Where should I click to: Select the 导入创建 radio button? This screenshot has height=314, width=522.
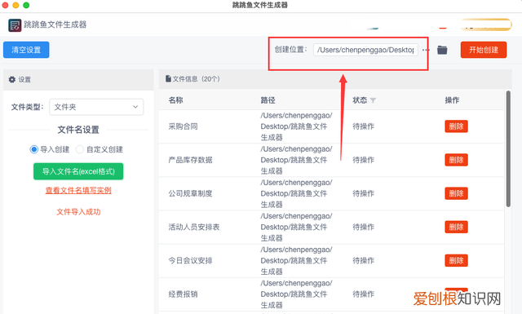click(33, 149)
